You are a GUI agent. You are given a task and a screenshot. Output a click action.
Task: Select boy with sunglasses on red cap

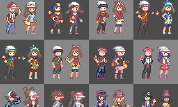(x=102, y=98)
